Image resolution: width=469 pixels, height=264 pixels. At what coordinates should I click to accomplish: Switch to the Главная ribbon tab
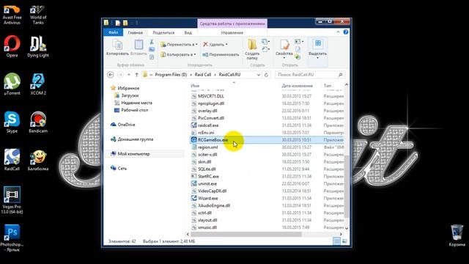135,32
